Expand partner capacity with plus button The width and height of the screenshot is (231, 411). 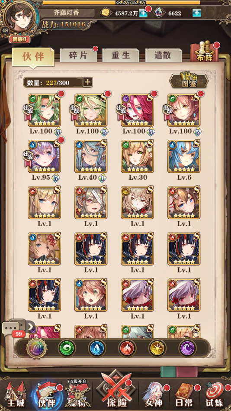pyautogui.click(x=87, y=82)
